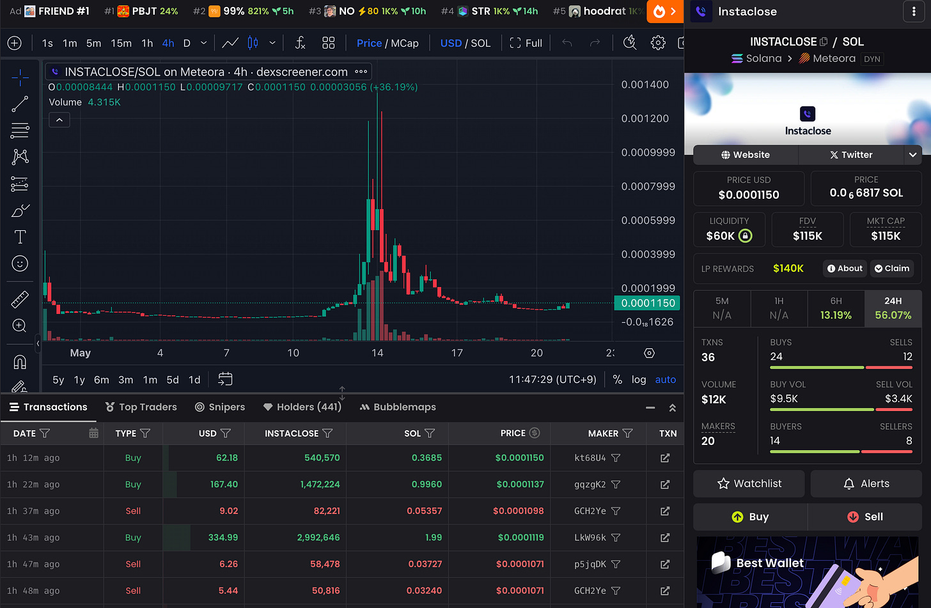Image resolution: width=931 pixels, height=608 pixels.
Task: Open the go-to-date calendar
Action: (x=225, y=379)
